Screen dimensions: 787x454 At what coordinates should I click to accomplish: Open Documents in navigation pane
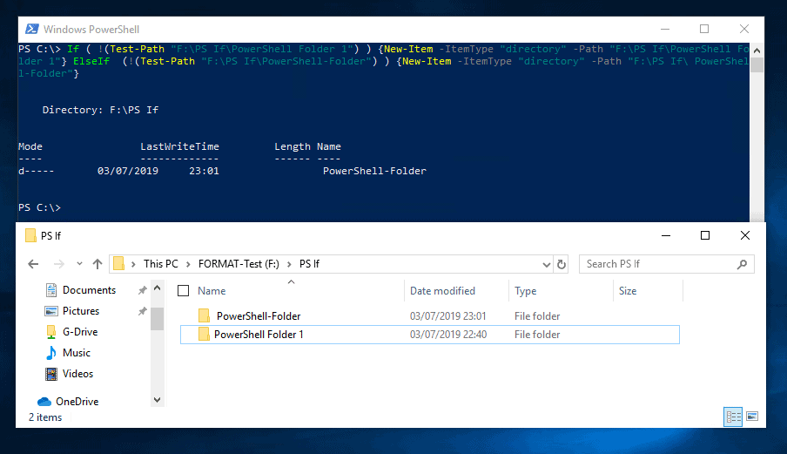click(89, 290)
